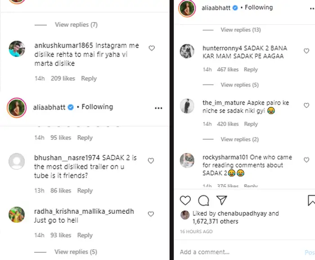View the 467 likes list
315x260 pixels.
click(228, 70)
